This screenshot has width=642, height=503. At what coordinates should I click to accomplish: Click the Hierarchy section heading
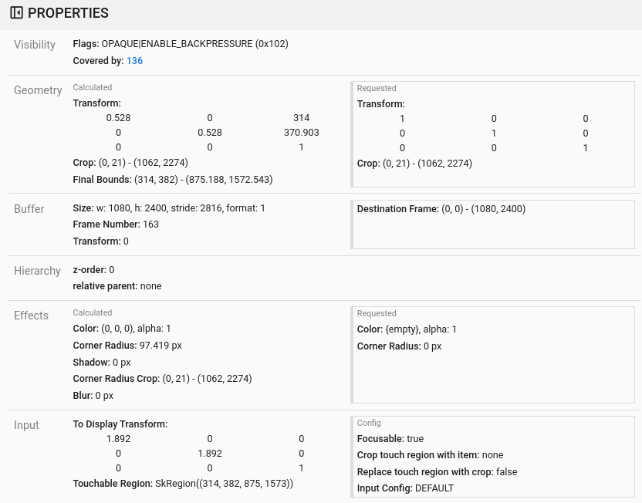click(38, 271)
